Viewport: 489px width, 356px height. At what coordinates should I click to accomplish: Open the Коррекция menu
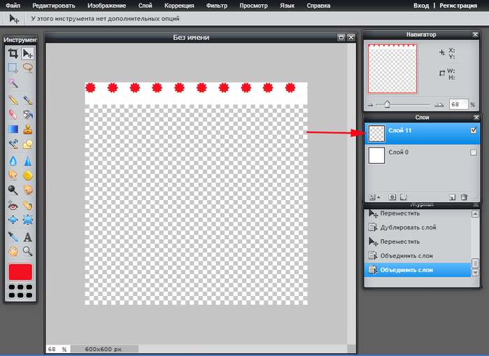(179, 6)
